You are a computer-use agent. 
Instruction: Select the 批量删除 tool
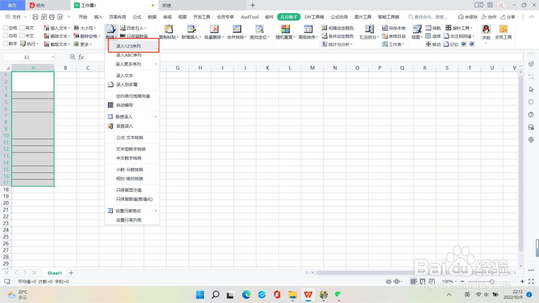pos(214,32)
